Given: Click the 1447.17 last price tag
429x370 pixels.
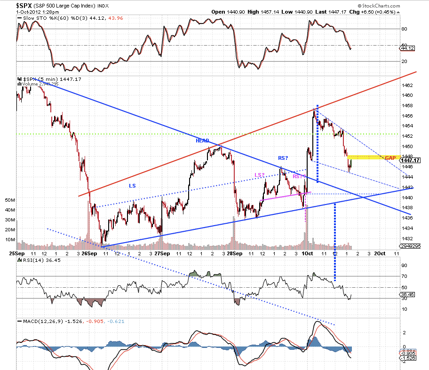Looking at the screenshot, I should 410,160.
